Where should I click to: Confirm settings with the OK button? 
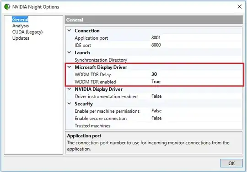pyautogui.click(x=231, y=163)
